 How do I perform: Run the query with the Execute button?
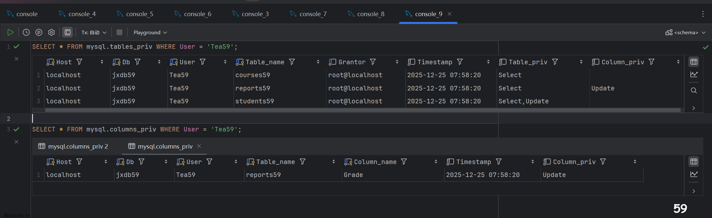point(10,32)
